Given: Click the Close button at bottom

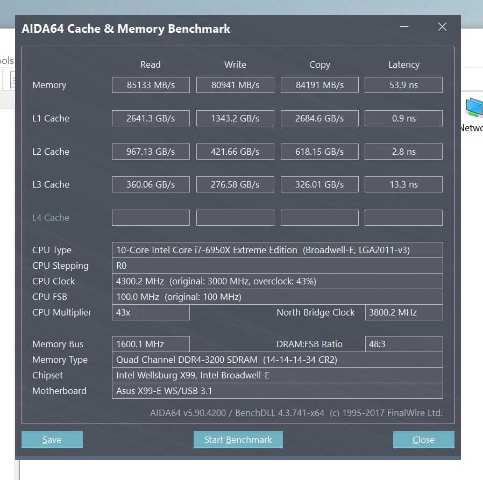Looking at the screenshot, I should point(423,439).
